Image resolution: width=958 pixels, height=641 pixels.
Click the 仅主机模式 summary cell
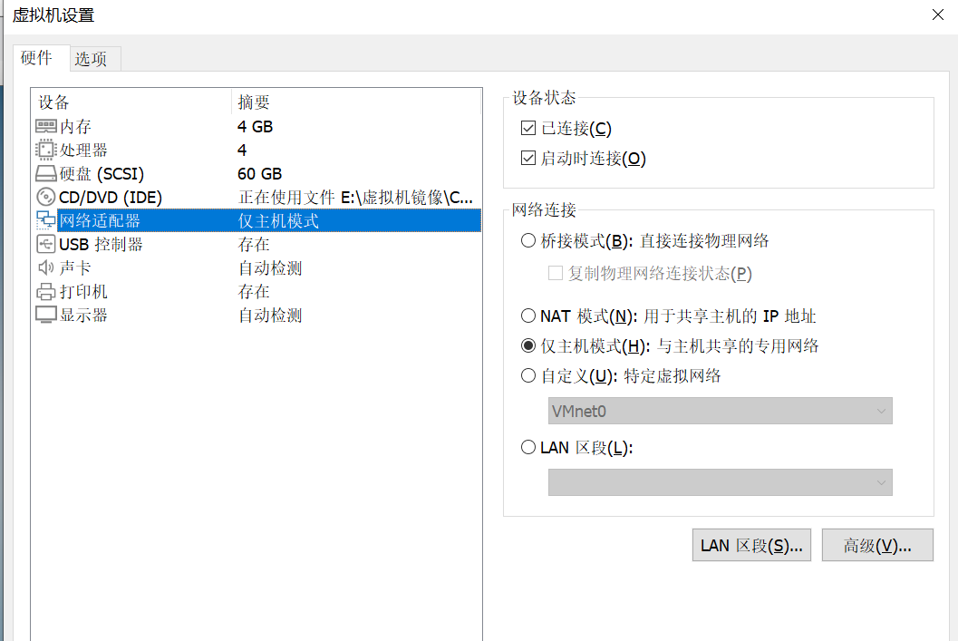[278, 221]
